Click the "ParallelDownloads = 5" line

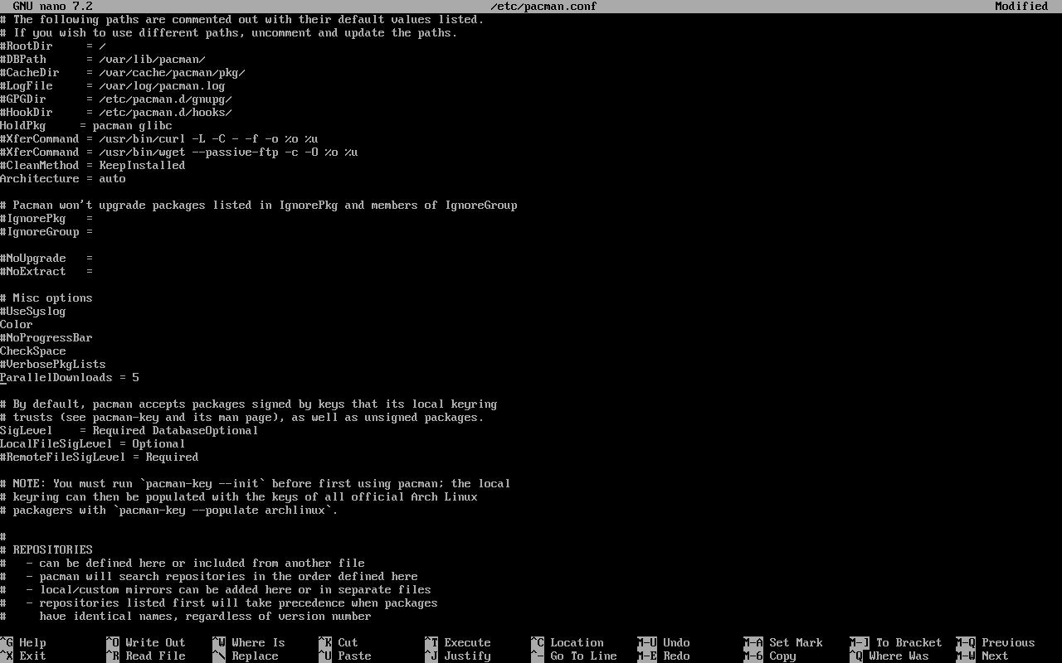(x=70, y=377)
